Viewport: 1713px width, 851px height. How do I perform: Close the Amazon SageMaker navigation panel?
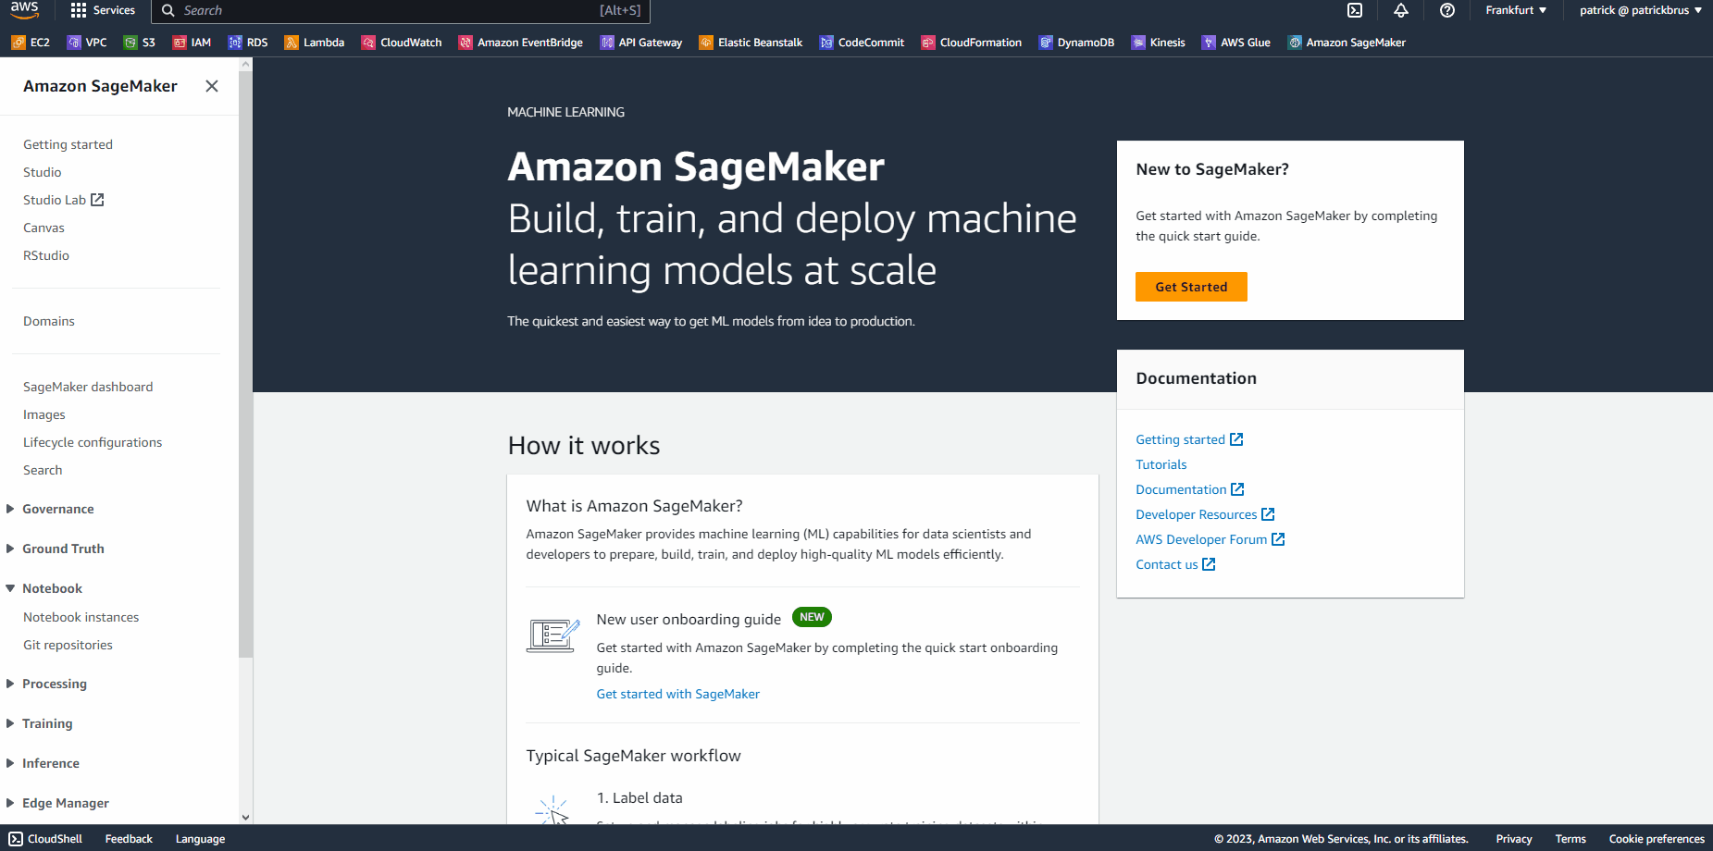tap(212, 86)
